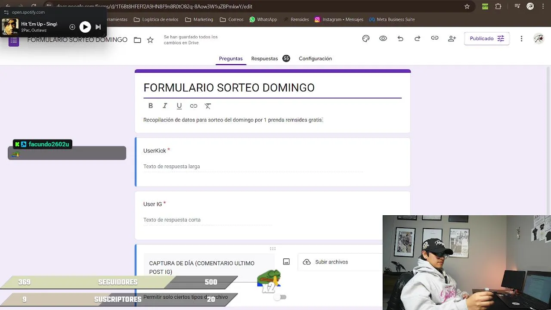
Task: Switch to the Configuración tab
Action: click(315, 59)
